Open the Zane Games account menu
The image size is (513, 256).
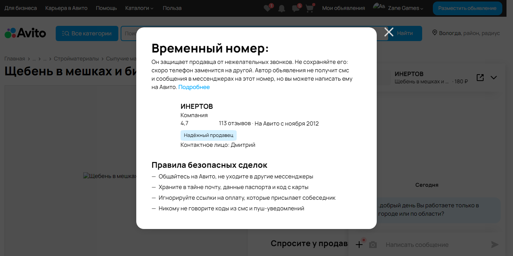pyautogui.click(x=405, y=8)
